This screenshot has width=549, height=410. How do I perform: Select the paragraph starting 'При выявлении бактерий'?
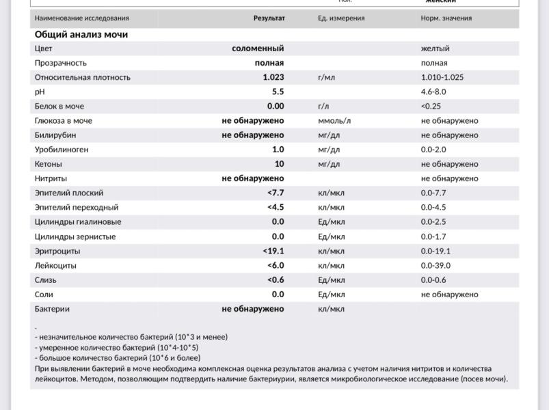click(271, 374)
